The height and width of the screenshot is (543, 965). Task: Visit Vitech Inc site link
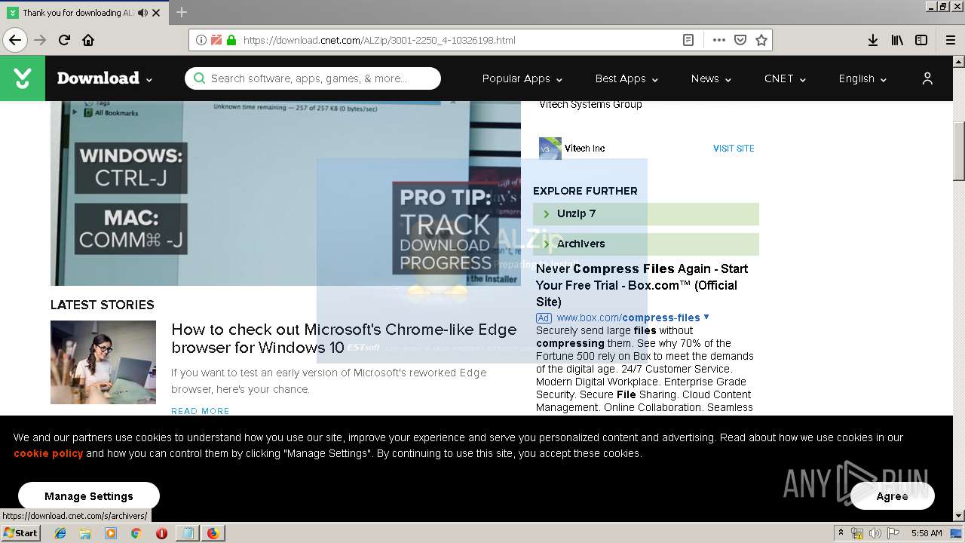point(734,149)
